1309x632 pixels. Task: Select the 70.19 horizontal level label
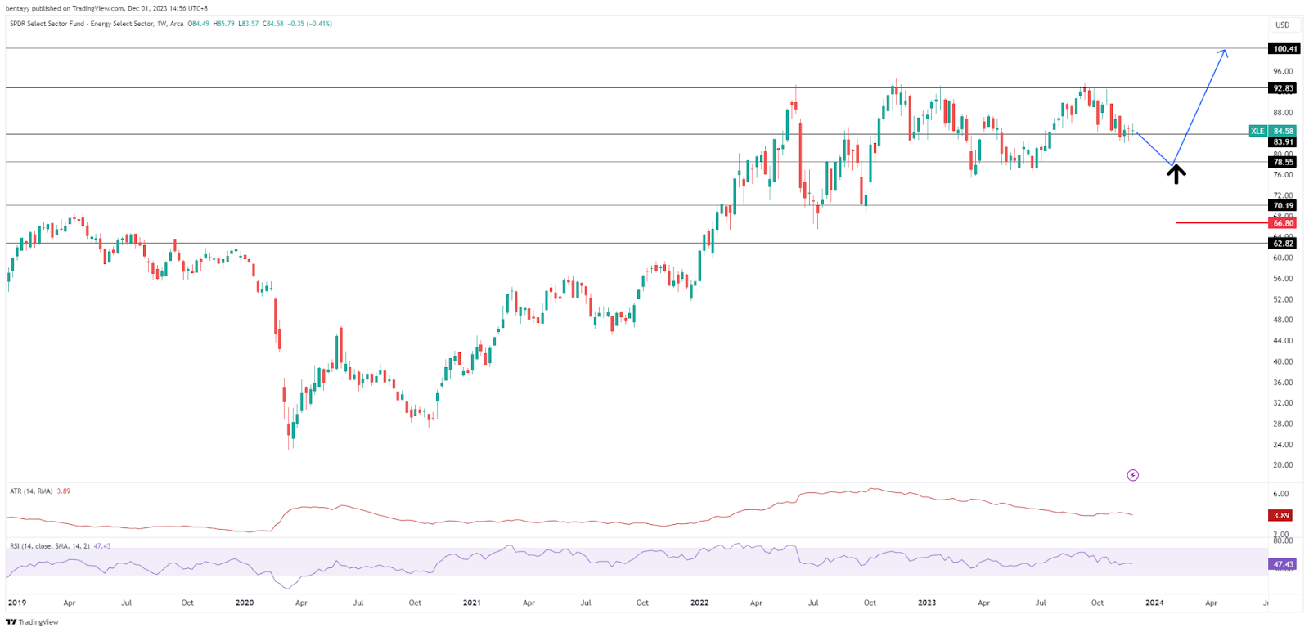tap(1283, 206)
